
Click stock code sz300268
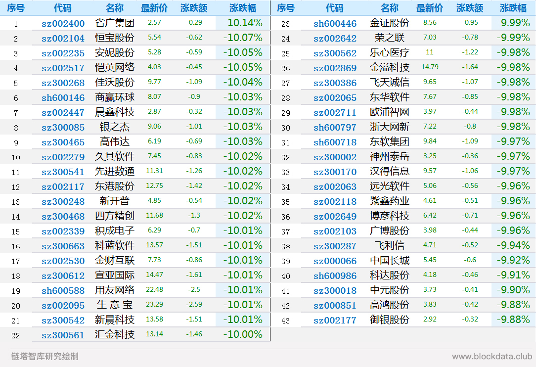(x=63, y=83)
